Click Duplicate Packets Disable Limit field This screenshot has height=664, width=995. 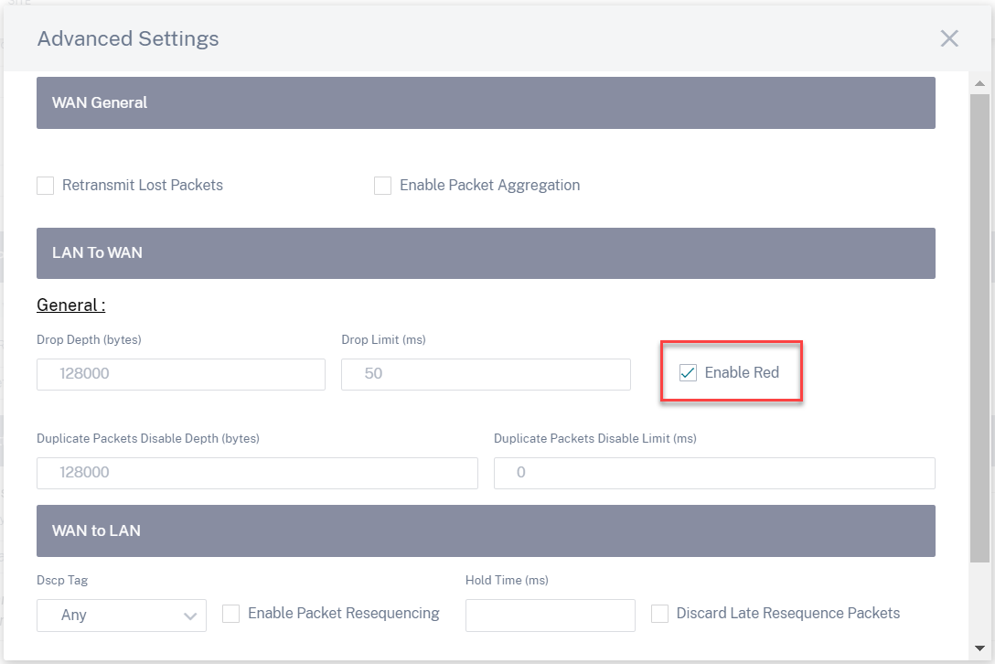pos(714,473)
